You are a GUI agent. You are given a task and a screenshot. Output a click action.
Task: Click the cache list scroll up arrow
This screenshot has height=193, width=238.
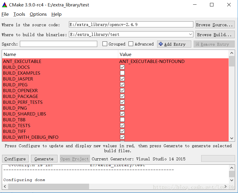tap(232, 53)
